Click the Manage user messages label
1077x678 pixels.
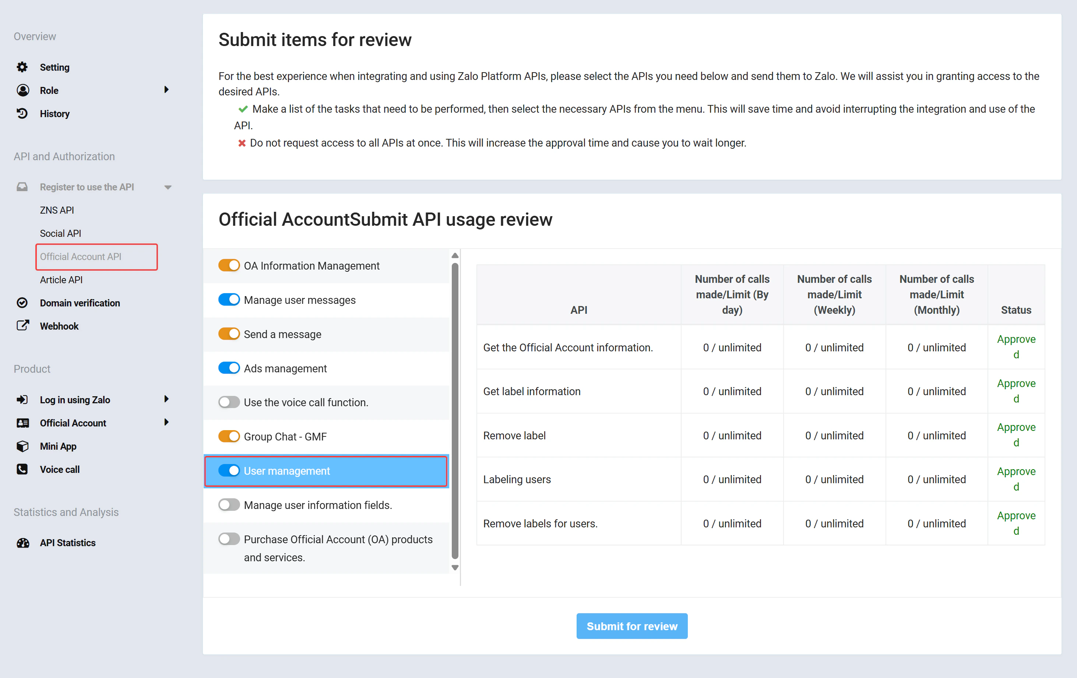[300, 300]
